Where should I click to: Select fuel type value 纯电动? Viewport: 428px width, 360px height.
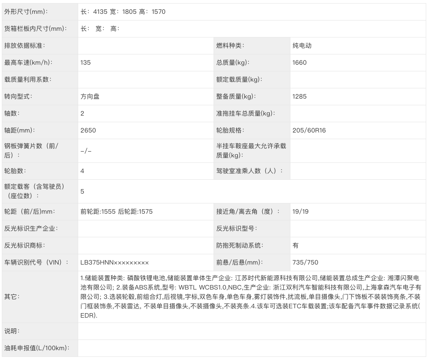pos(302,46)
